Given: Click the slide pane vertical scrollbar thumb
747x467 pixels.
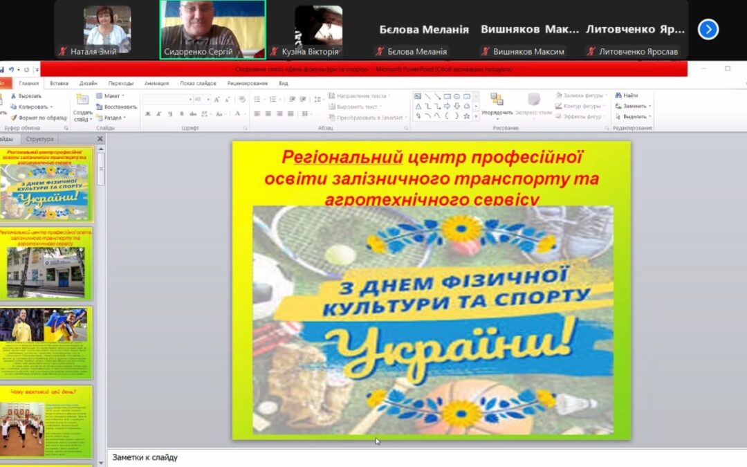Looking at the screenshot, I should point(100,170).
